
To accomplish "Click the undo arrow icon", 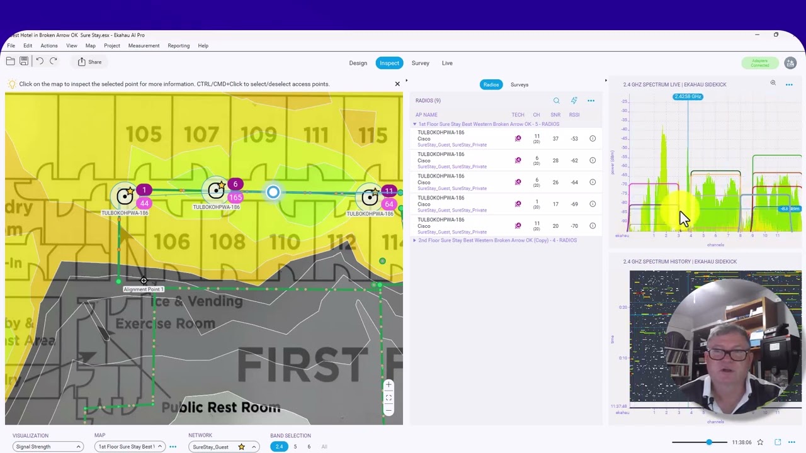I will pos(39,61).
